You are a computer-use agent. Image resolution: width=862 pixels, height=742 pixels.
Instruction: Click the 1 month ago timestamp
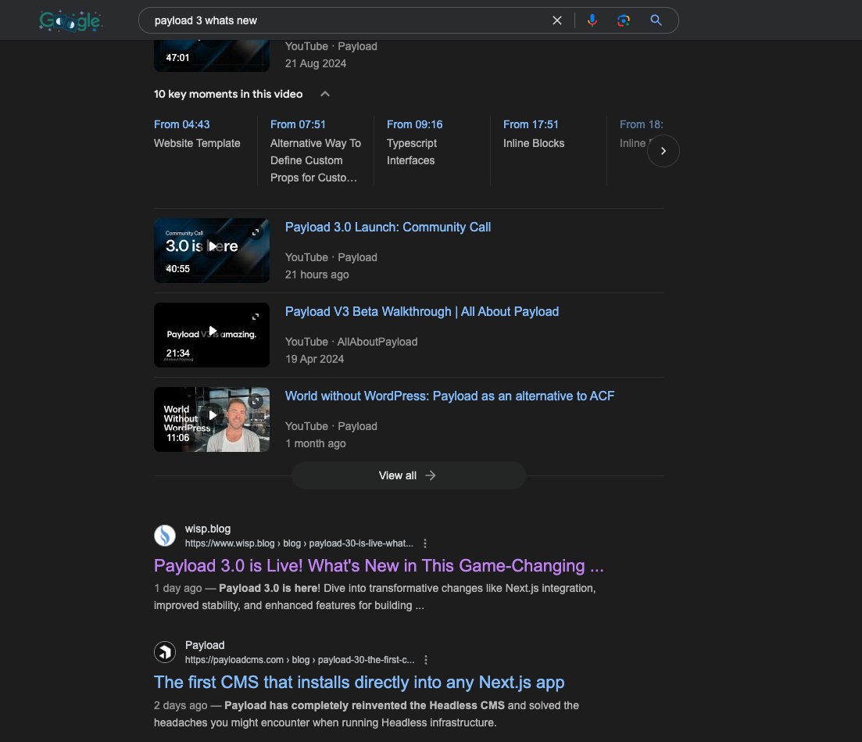315,443
